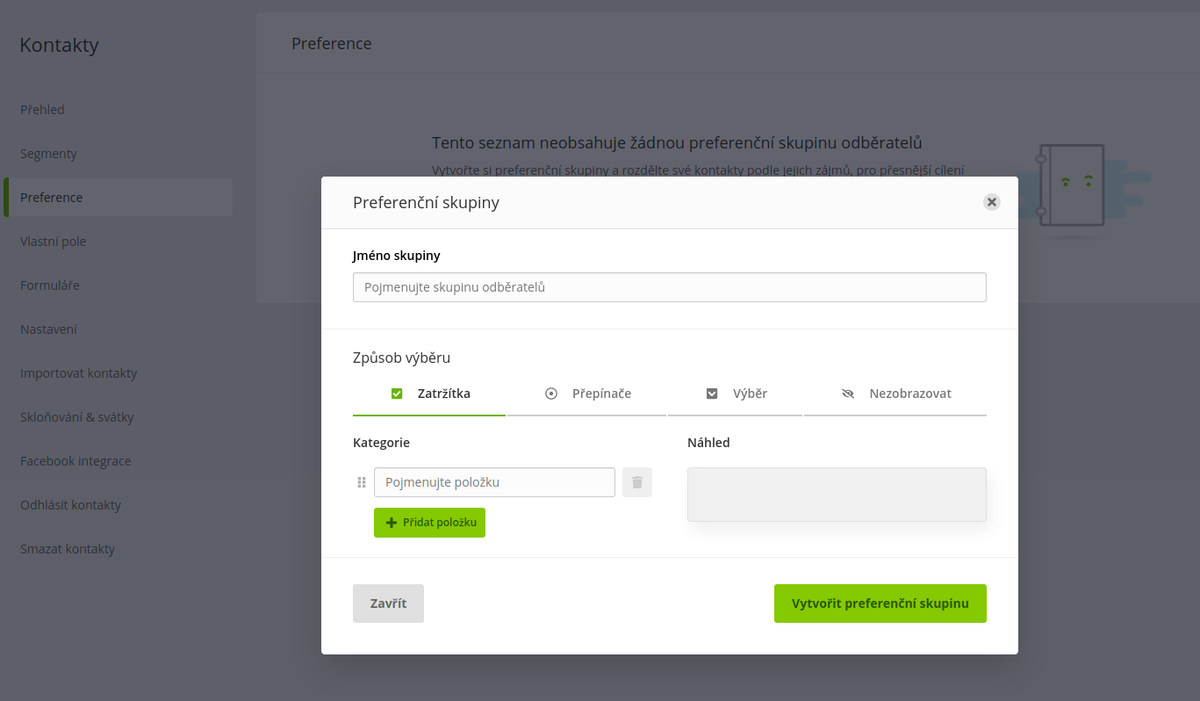Open Segmenty in the sidebar
The height and width of the screenshot is (701, 1200).
point(49,154)
